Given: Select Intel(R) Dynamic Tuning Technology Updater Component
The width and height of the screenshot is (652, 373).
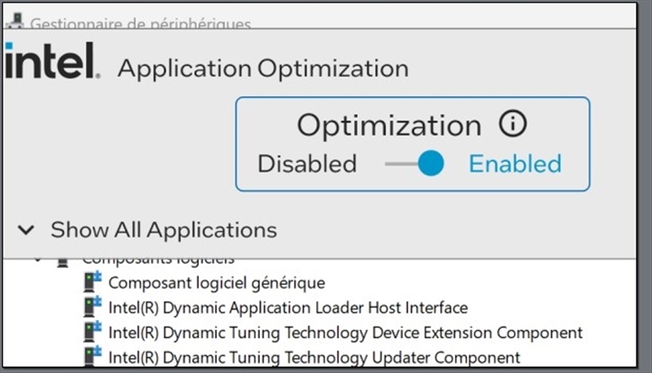Looking at the screenshot, I should 315,358.
